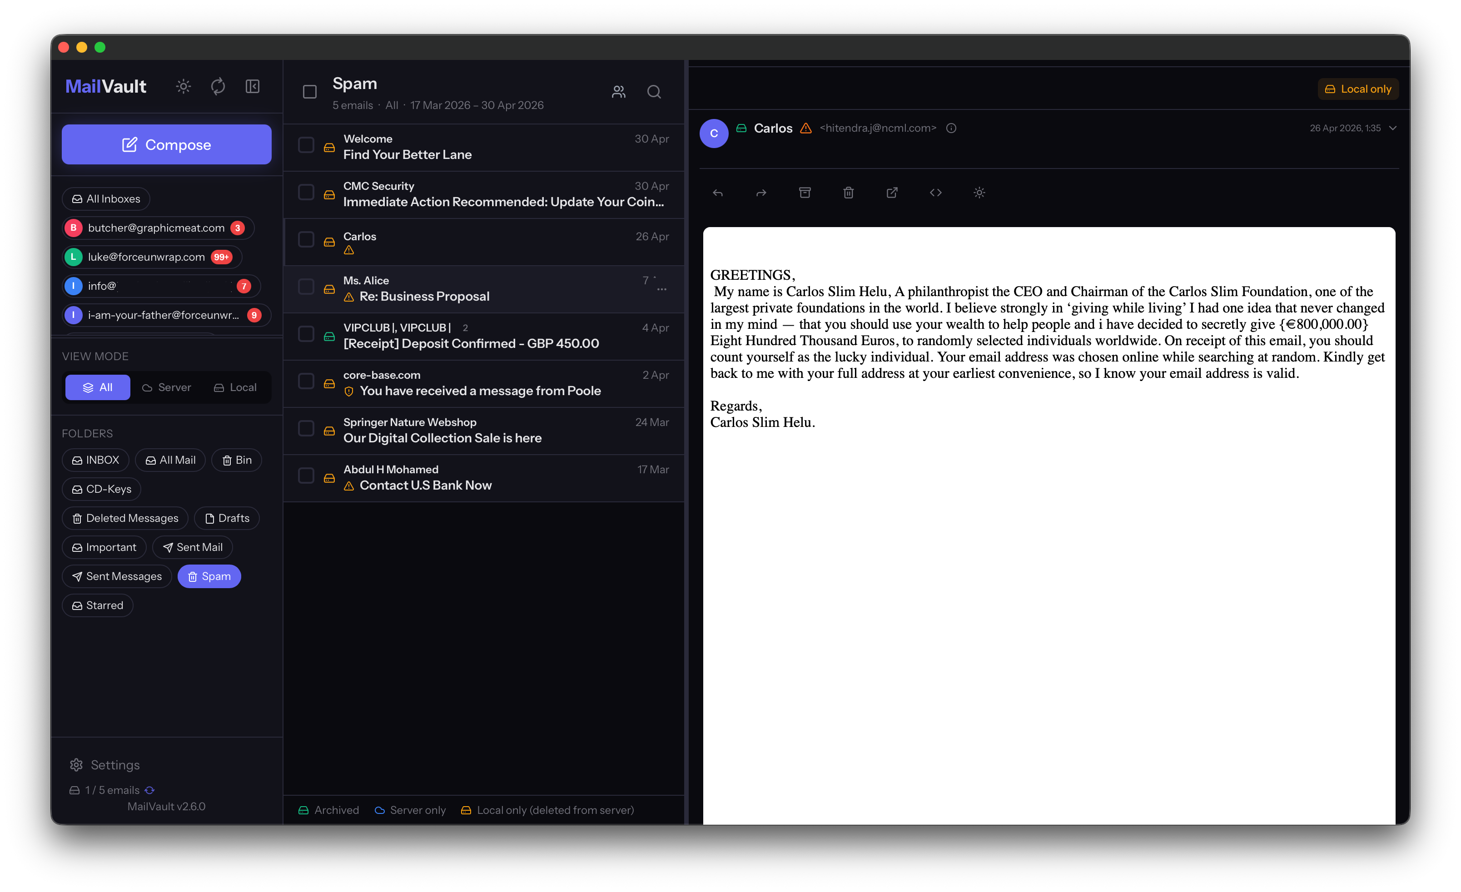
Task: Click the Delete trash icon in message toolbar
Action: pos(849,193)
